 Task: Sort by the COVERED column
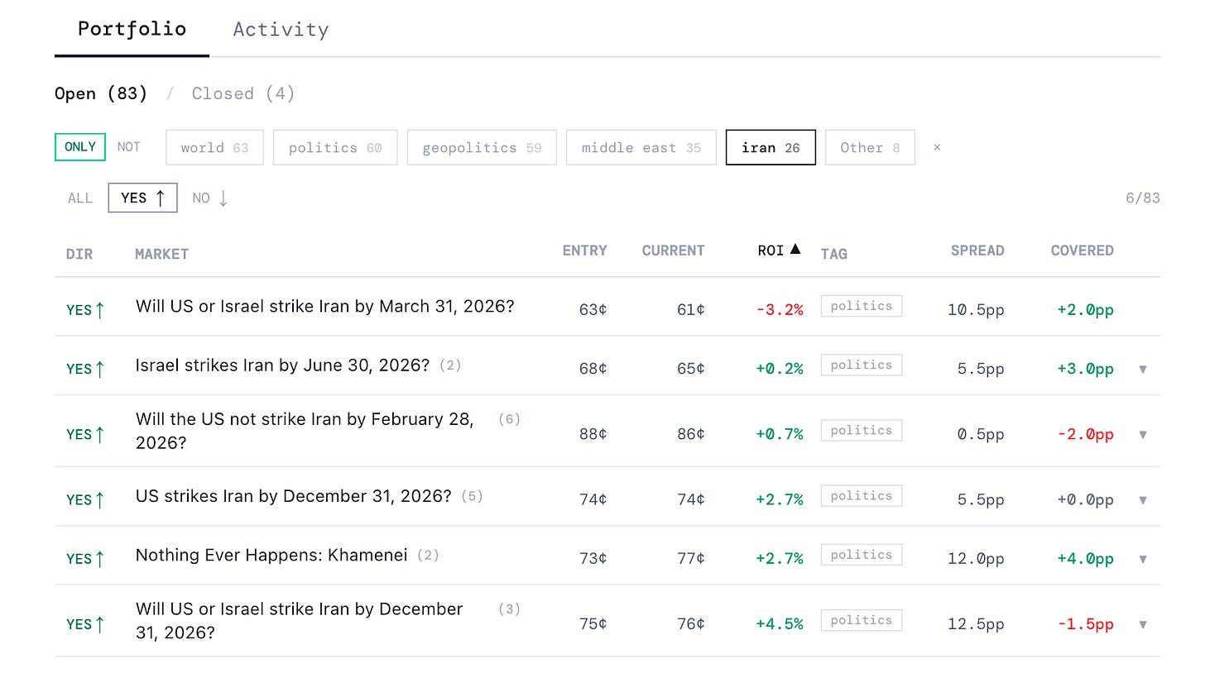[1082, 251]
